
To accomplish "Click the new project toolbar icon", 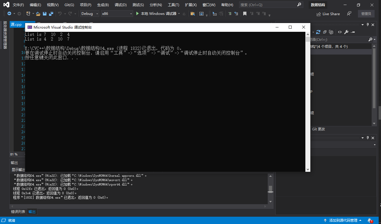I will 28,14.
